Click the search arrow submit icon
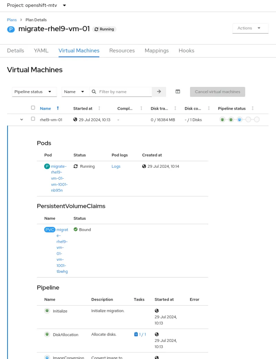Screen dimensions: 276x359 (159, 92)
